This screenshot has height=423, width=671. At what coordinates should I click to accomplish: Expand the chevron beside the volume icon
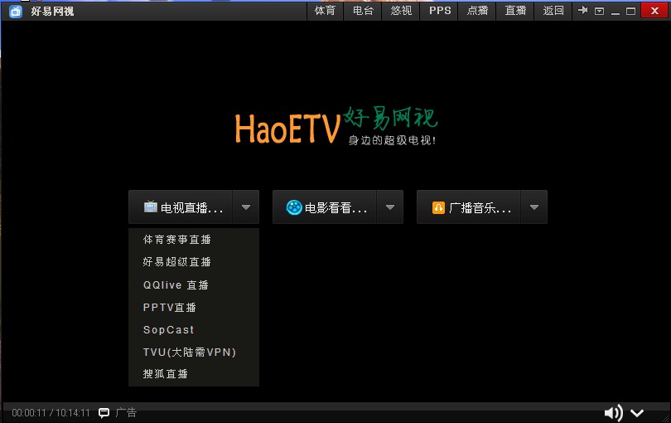[x=637, y=413]
